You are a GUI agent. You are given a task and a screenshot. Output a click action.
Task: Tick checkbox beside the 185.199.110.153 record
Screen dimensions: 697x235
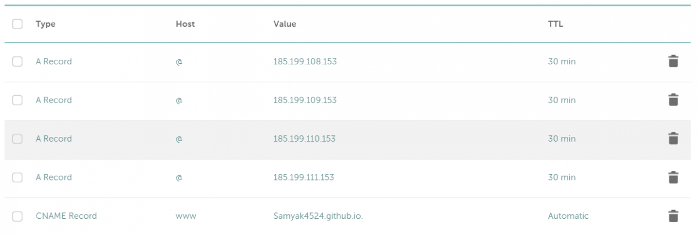17,139
